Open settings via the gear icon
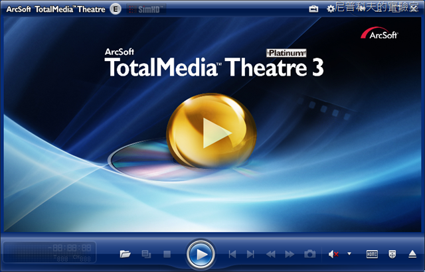Screen dimensions: 425x272 [331, 9]
